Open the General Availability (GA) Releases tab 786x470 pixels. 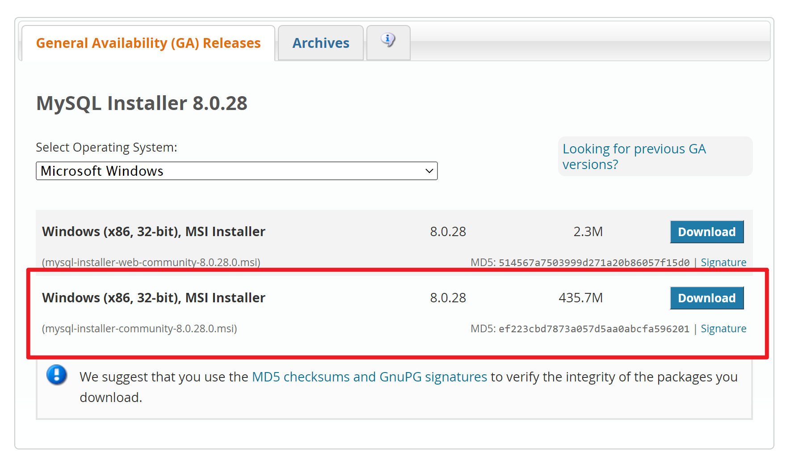tap(148, 43)
